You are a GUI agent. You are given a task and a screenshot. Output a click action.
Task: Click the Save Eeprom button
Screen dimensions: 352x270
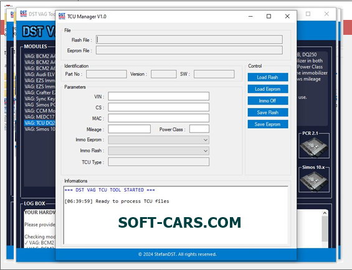click(x=268, y=124)
